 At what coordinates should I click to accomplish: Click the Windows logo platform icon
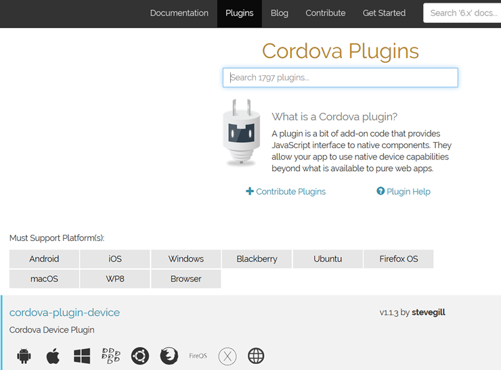point(82,356)
